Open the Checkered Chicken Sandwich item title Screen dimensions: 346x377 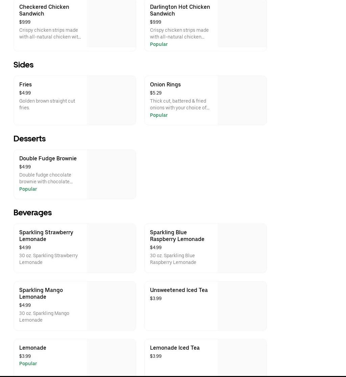[44, 10]
